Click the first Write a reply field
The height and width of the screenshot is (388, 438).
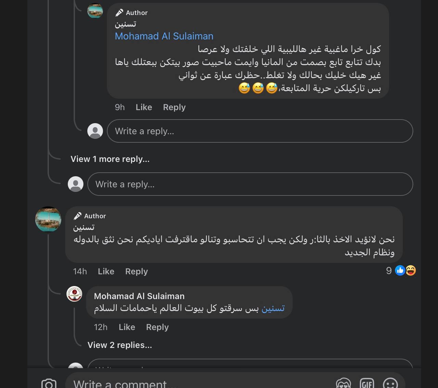(260, 131)
